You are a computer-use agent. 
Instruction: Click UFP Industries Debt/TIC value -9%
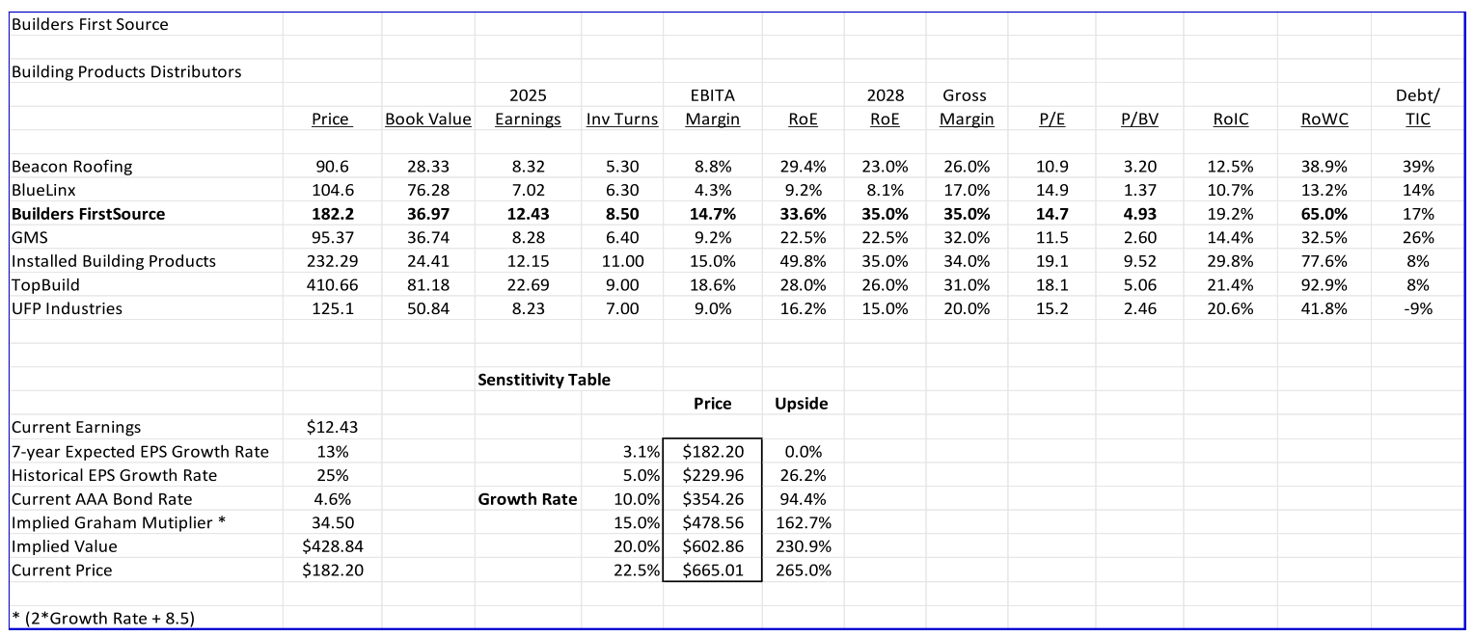click(x=1418, y=309)
